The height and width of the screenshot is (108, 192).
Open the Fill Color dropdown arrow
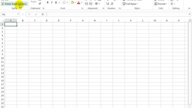pyautogui.click(x=75, y=2)
